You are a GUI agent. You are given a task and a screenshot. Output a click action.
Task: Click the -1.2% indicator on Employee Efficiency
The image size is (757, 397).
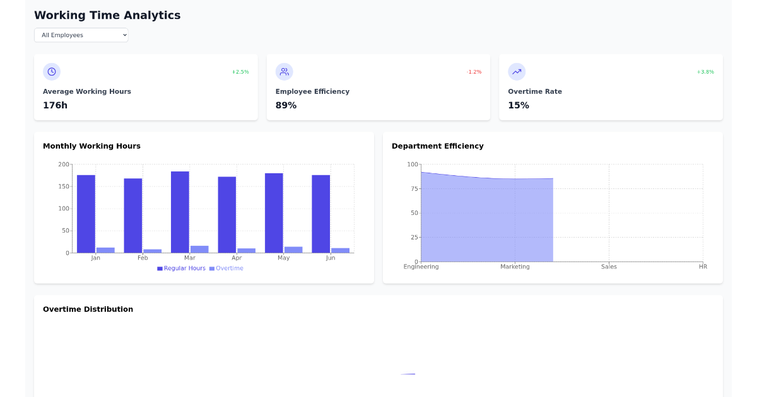(474, 72)
